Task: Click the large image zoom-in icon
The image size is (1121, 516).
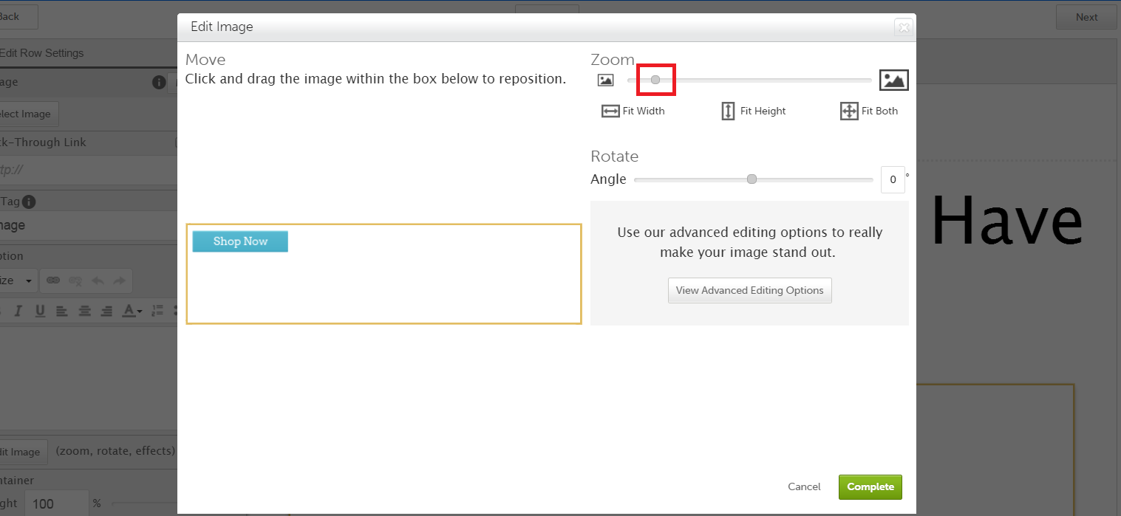Action: (893, 80)
